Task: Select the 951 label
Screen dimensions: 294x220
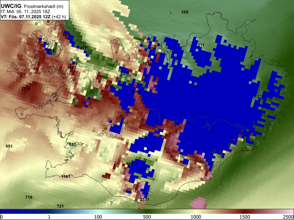Action: coord(9,146)
